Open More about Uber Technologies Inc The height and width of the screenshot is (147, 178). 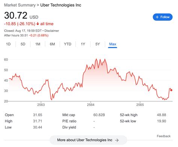point(88,140)
